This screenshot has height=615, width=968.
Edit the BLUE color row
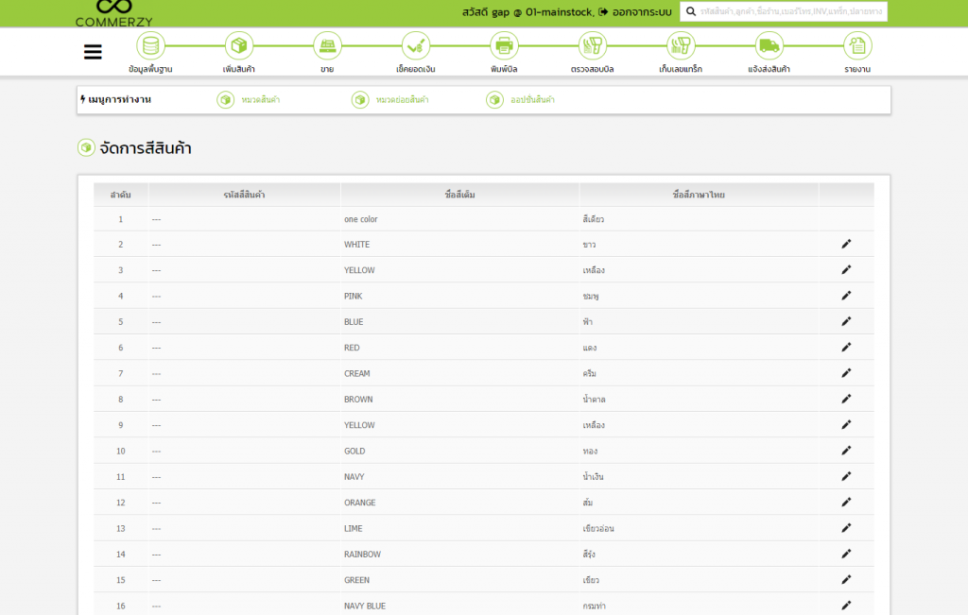846,322
